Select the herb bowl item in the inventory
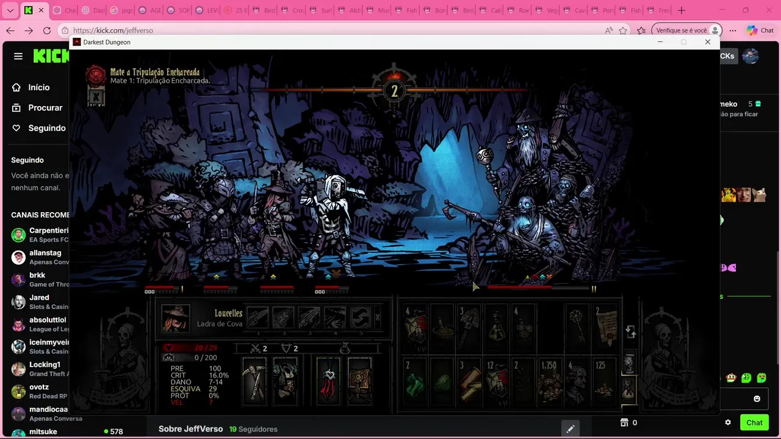 click(x=443, y=326)
